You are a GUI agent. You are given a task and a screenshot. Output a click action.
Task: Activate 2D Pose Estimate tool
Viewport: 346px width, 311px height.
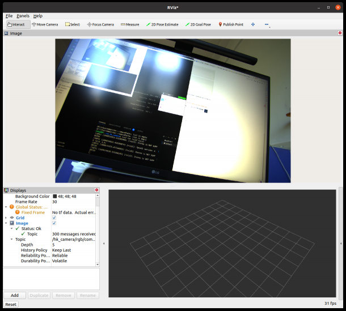[162, 24]
